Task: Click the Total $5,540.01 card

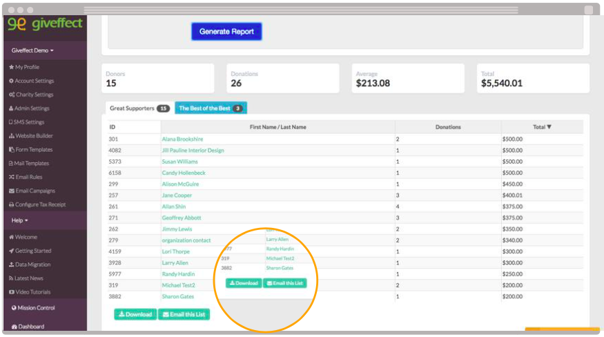Action: click(533, 79)
